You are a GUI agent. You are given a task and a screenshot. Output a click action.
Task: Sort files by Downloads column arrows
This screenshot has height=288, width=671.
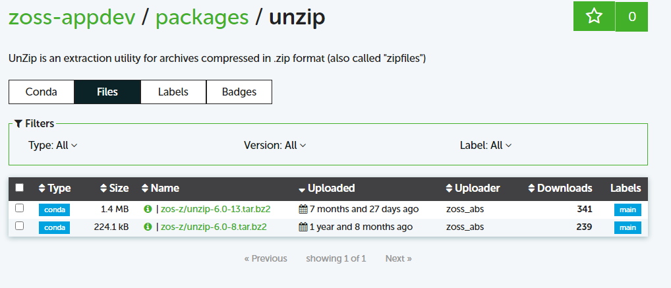pyautogui.click(x=531, y=188)
